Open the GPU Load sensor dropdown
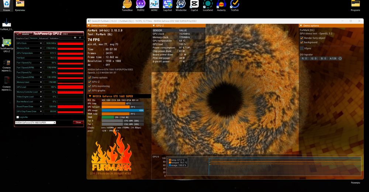369x192 pixels. 41,87
